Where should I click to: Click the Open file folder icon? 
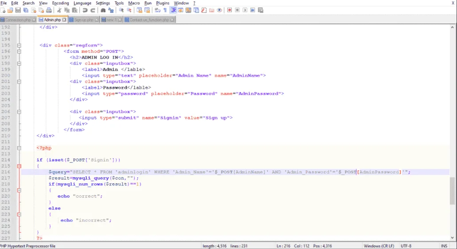[10, 10]
